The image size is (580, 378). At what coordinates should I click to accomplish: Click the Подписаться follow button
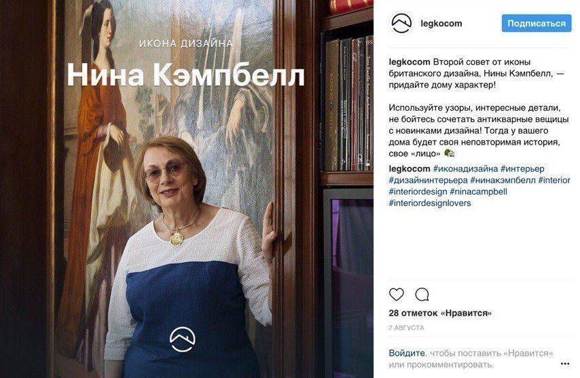click(x=537, y=23)
